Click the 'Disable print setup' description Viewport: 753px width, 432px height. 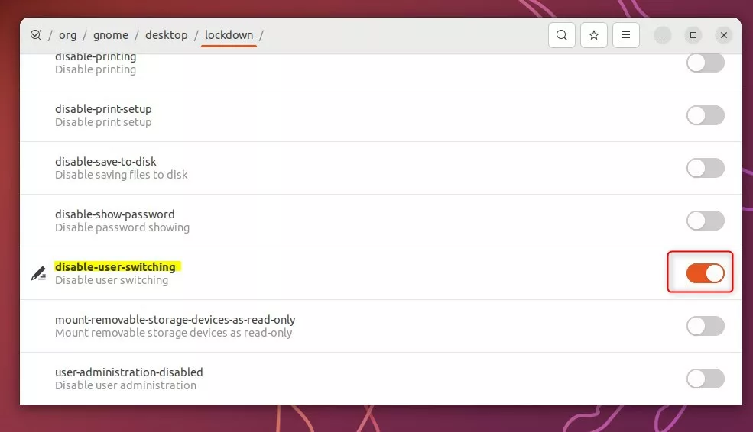point(103,122)
